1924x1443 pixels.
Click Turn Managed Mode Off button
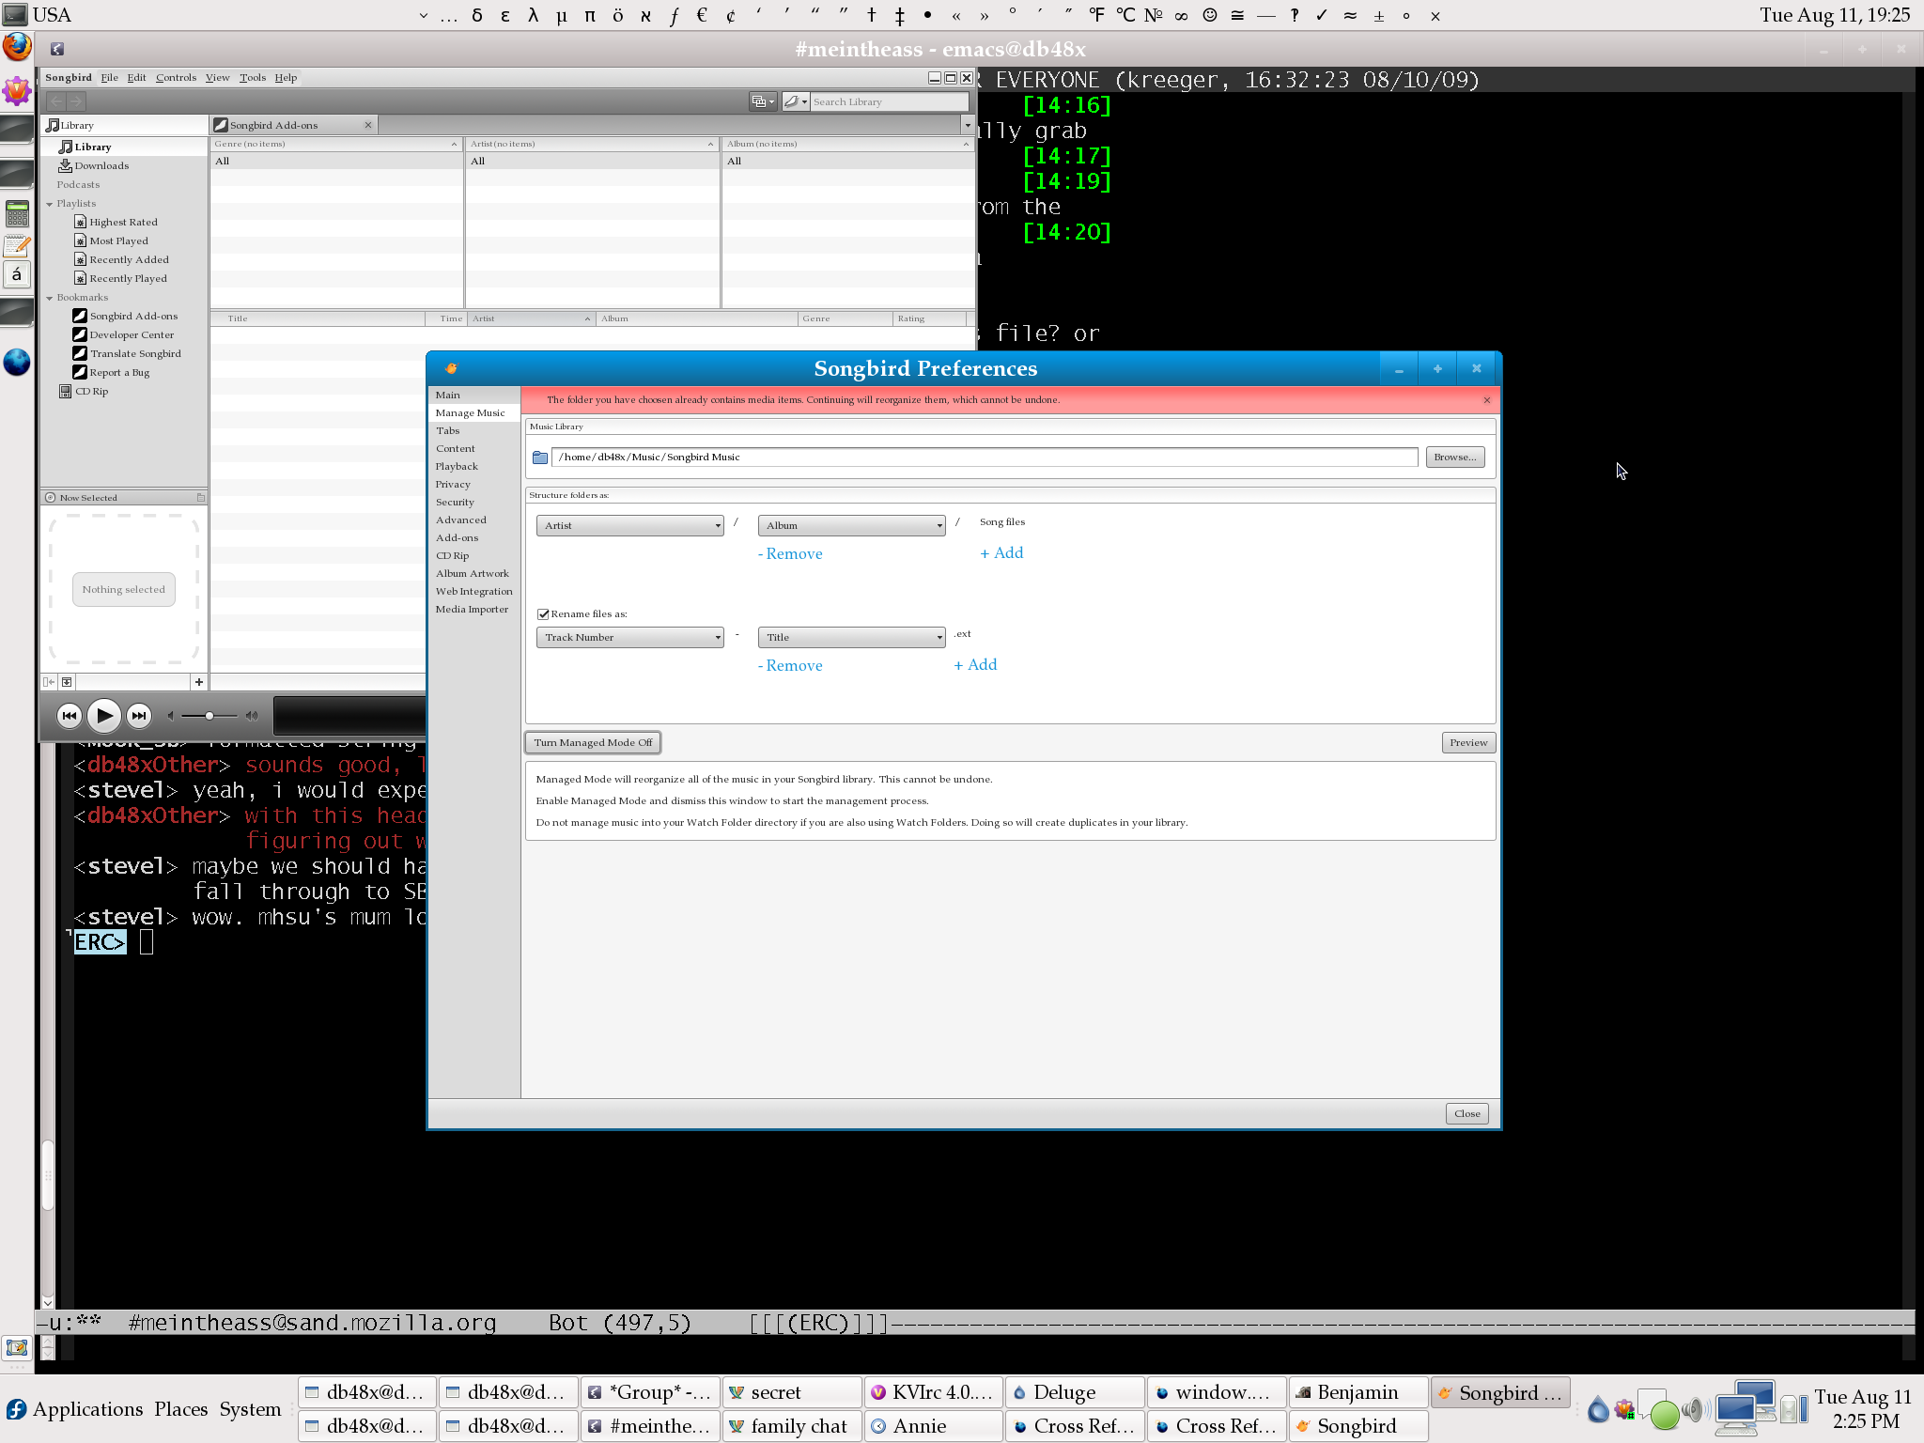point(593,743)
